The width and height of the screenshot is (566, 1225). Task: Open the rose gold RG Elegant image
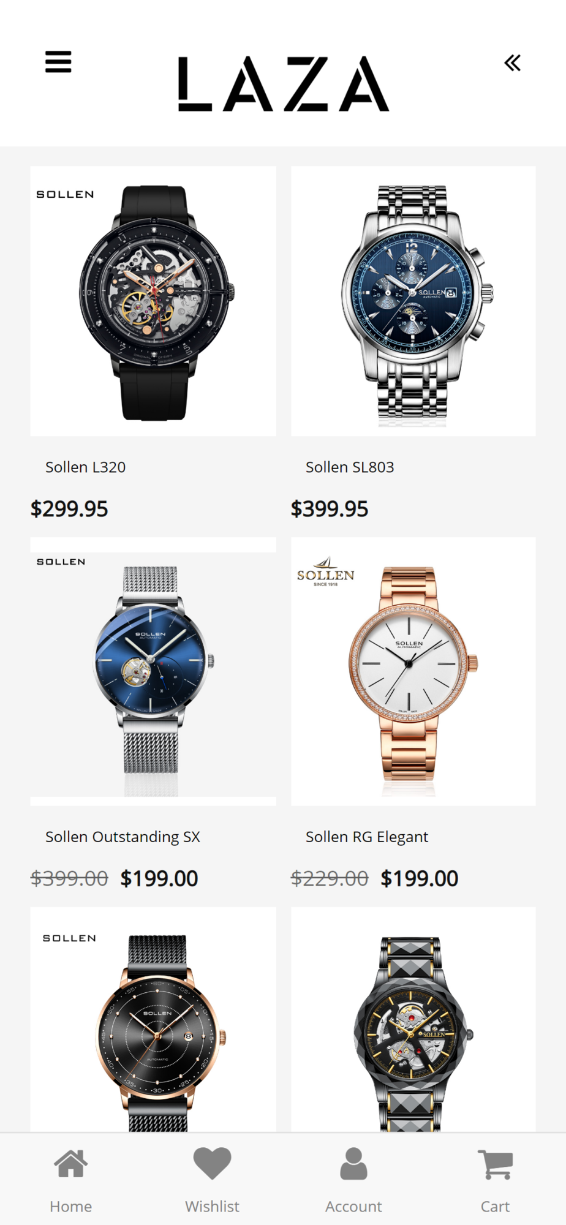(x=413, y=671)
